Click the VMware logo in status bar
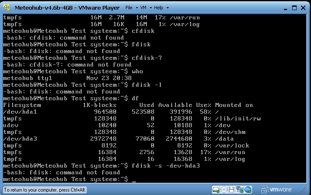Image resolution: width=311 pixels, height=195 pixels. pos(276,190)
